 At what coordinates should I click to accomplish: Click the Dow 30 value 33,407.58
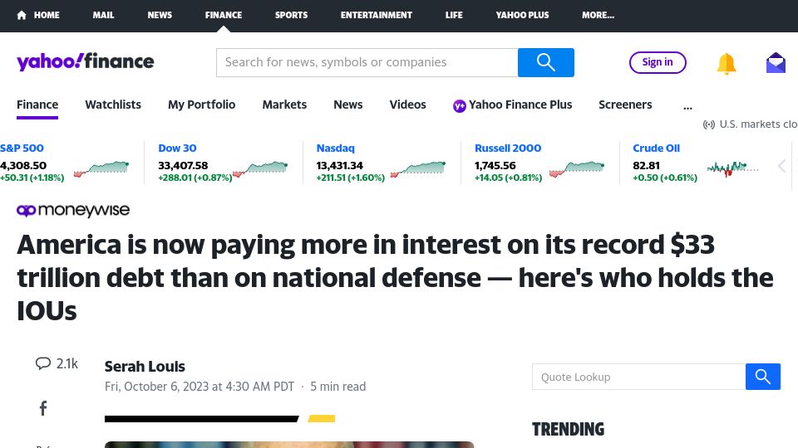click(183, 166)
